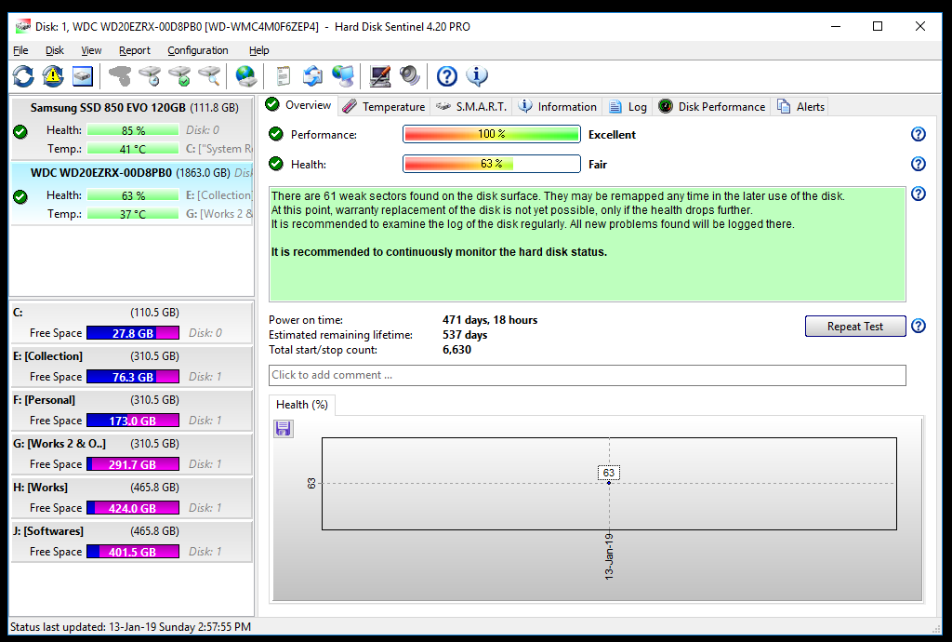Open the Report menu
Screen dimensions: 952x642
pyautogui.click(x=135, y=50)
